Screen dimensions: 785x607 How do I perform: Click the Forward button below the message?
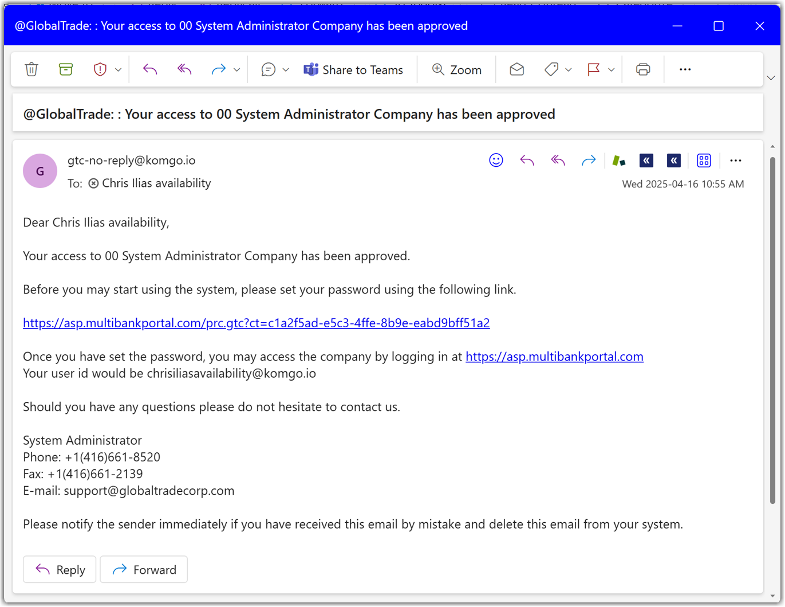144,570
